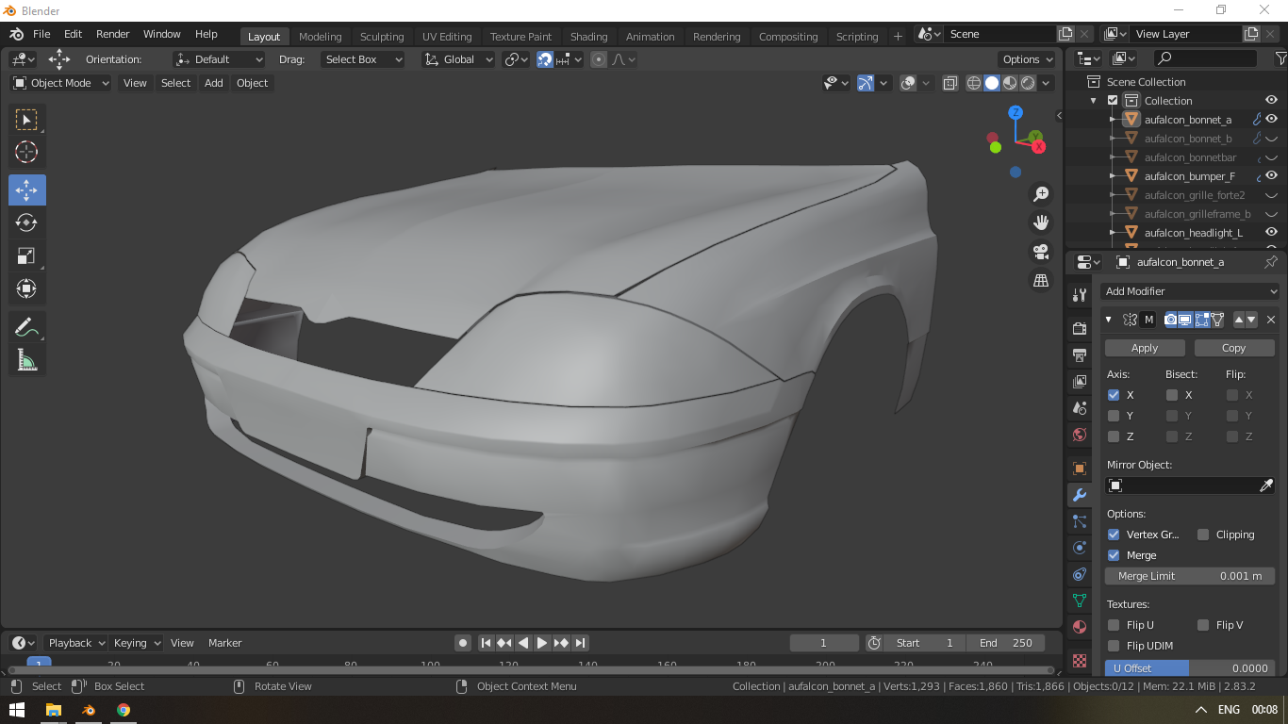Screen dimensions: 1288x724
Task: Show aufalcon_bonnet_b in viewport
Action: point(1271,139)
